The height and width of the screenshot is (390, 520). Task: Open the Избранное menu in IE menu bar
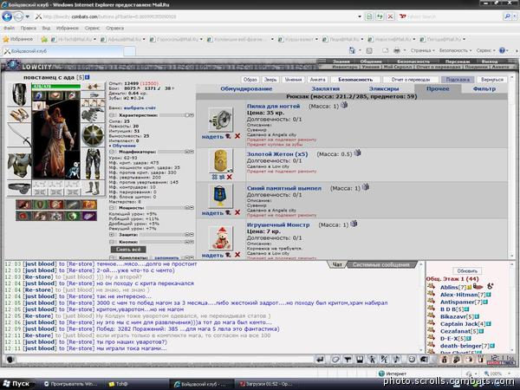(x=68, y=29)
